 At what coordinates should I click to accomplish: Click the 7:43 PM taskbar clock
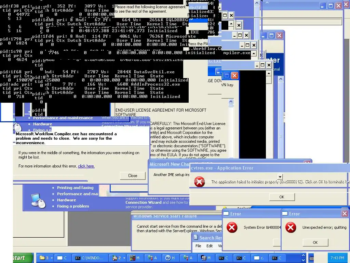point(337,258)
